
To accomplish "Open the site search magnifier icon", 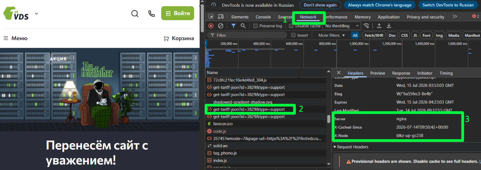I will point(135,13).
